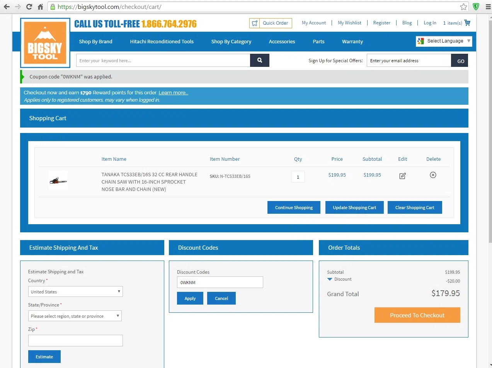
Task: Open the browser home icon
Action: (40, 7)
